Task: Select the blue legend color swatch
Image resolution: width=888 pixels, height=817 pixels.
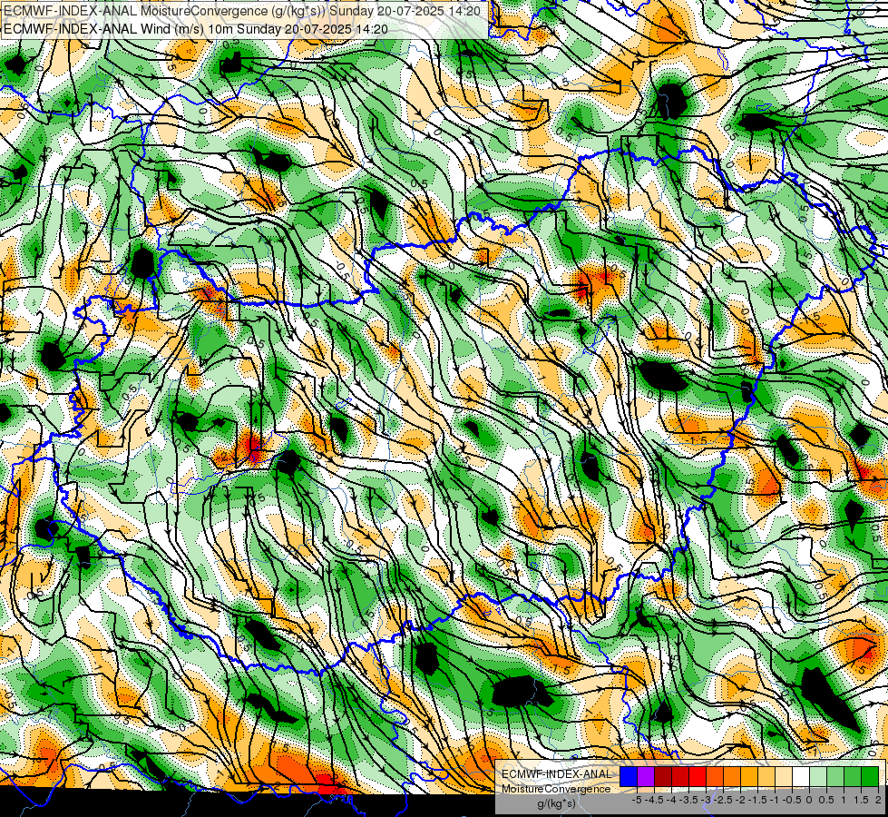Action: (x=629, y=776)
